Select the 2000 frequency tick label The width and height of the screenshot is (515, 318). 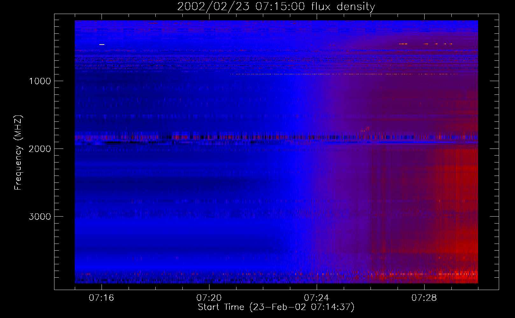(x=40, y=149)
